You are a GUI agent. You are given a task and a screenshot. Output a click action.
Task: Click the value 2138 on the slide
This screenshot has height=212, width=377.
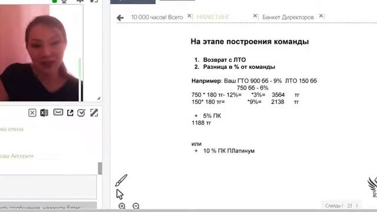pos(277,102)
